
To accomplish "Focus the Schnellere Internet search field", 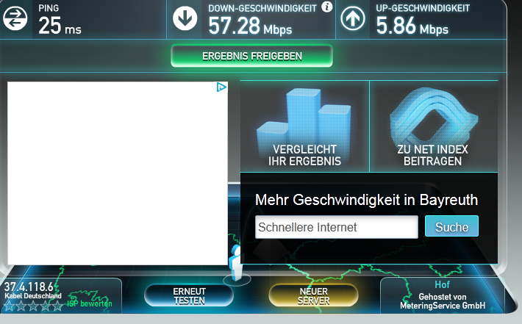I will 337,227.
